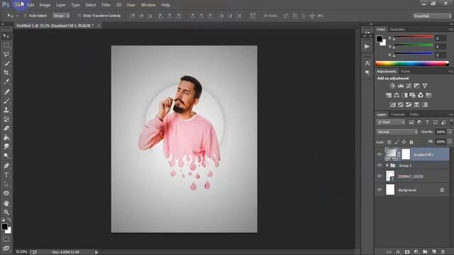Select the History Brush tool

pyautogui.click(x=6, y=119)
